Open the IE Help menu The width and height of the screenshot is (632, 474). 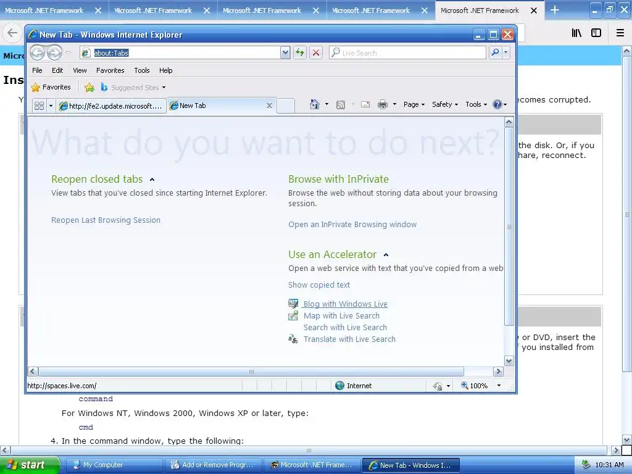(165, 70)
